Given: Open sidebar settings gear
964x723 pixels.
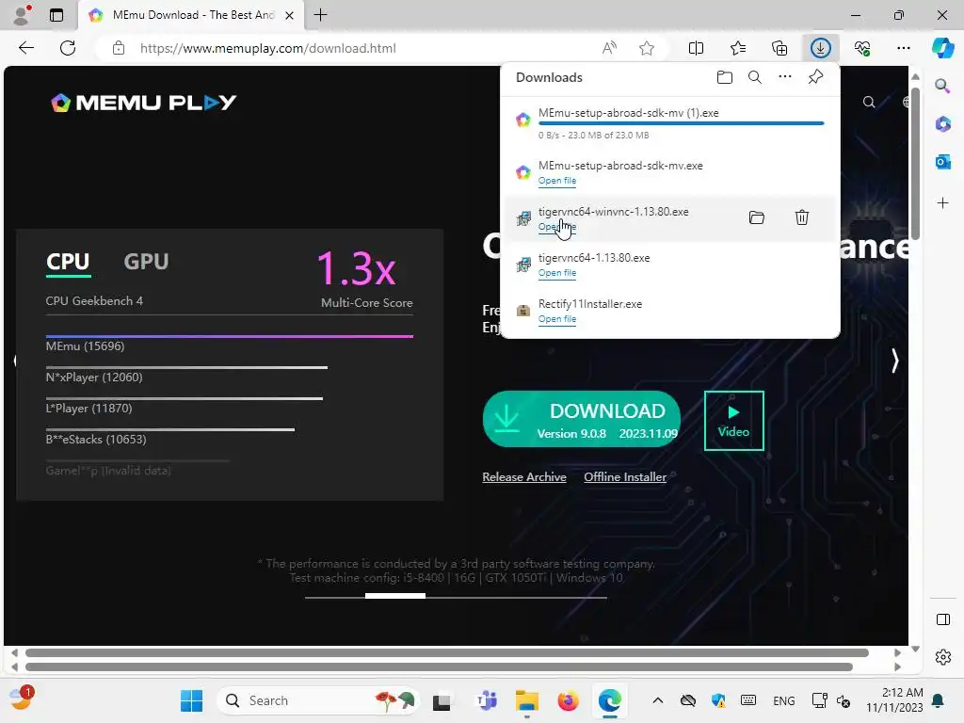Looking at the screenshot, I should [942, 657].
